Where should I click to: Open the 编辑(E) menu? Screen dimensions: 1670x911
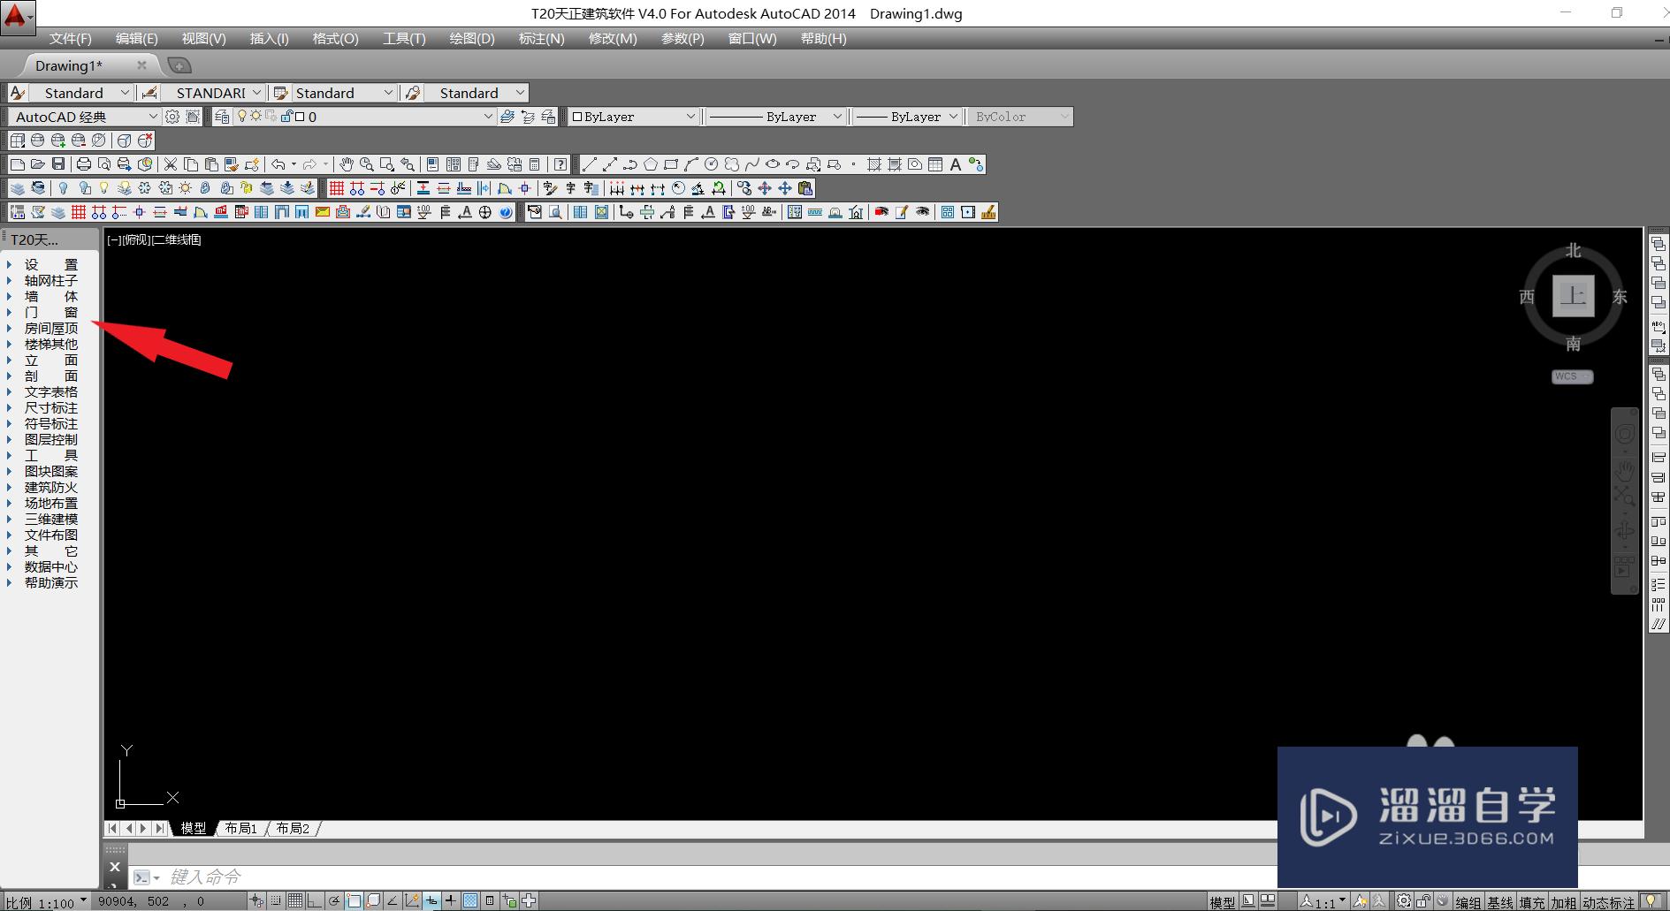pyautogui.click(x=136, y=39)
